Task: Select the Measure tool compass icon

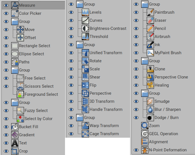Action: point(15,5)
